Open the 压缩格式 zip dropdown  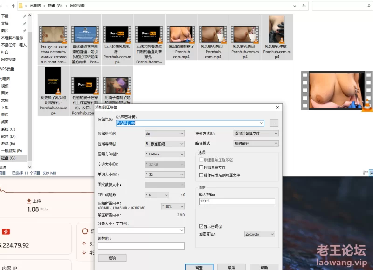(165, 133)
